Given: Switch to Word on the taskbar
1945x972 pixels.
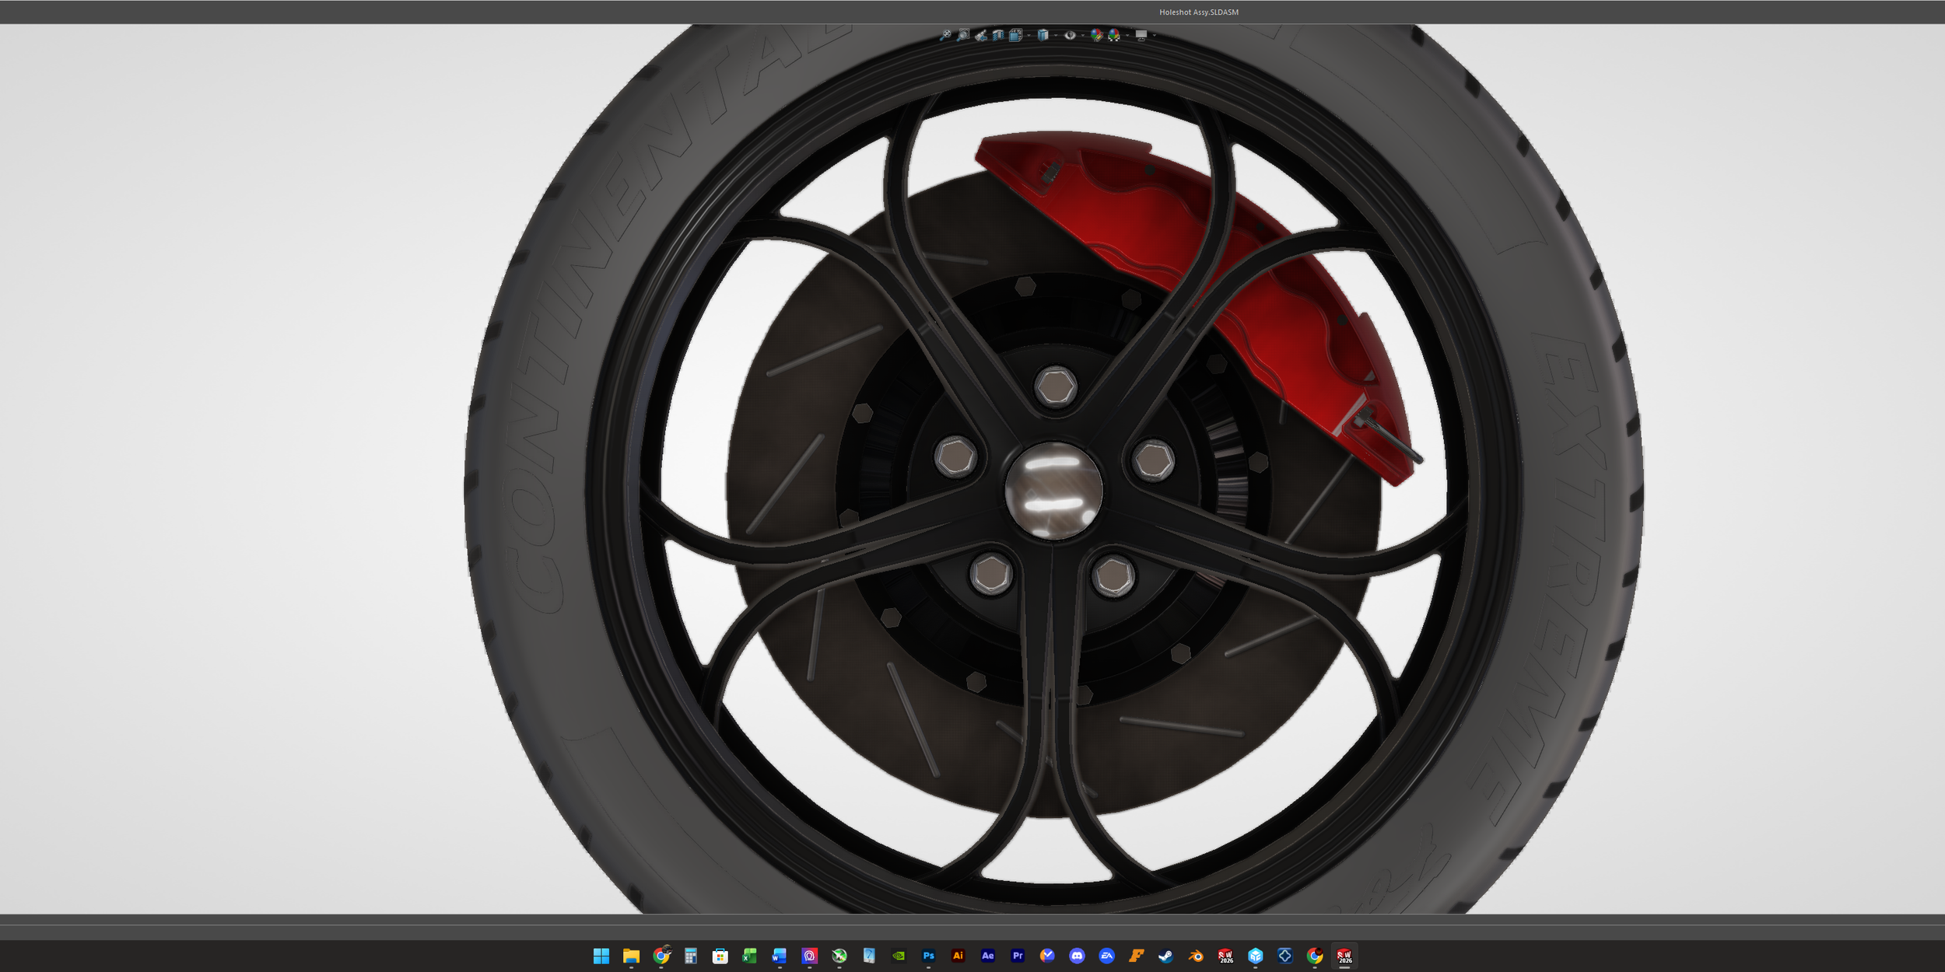Looking at the screenshot, I should (780, 956).
